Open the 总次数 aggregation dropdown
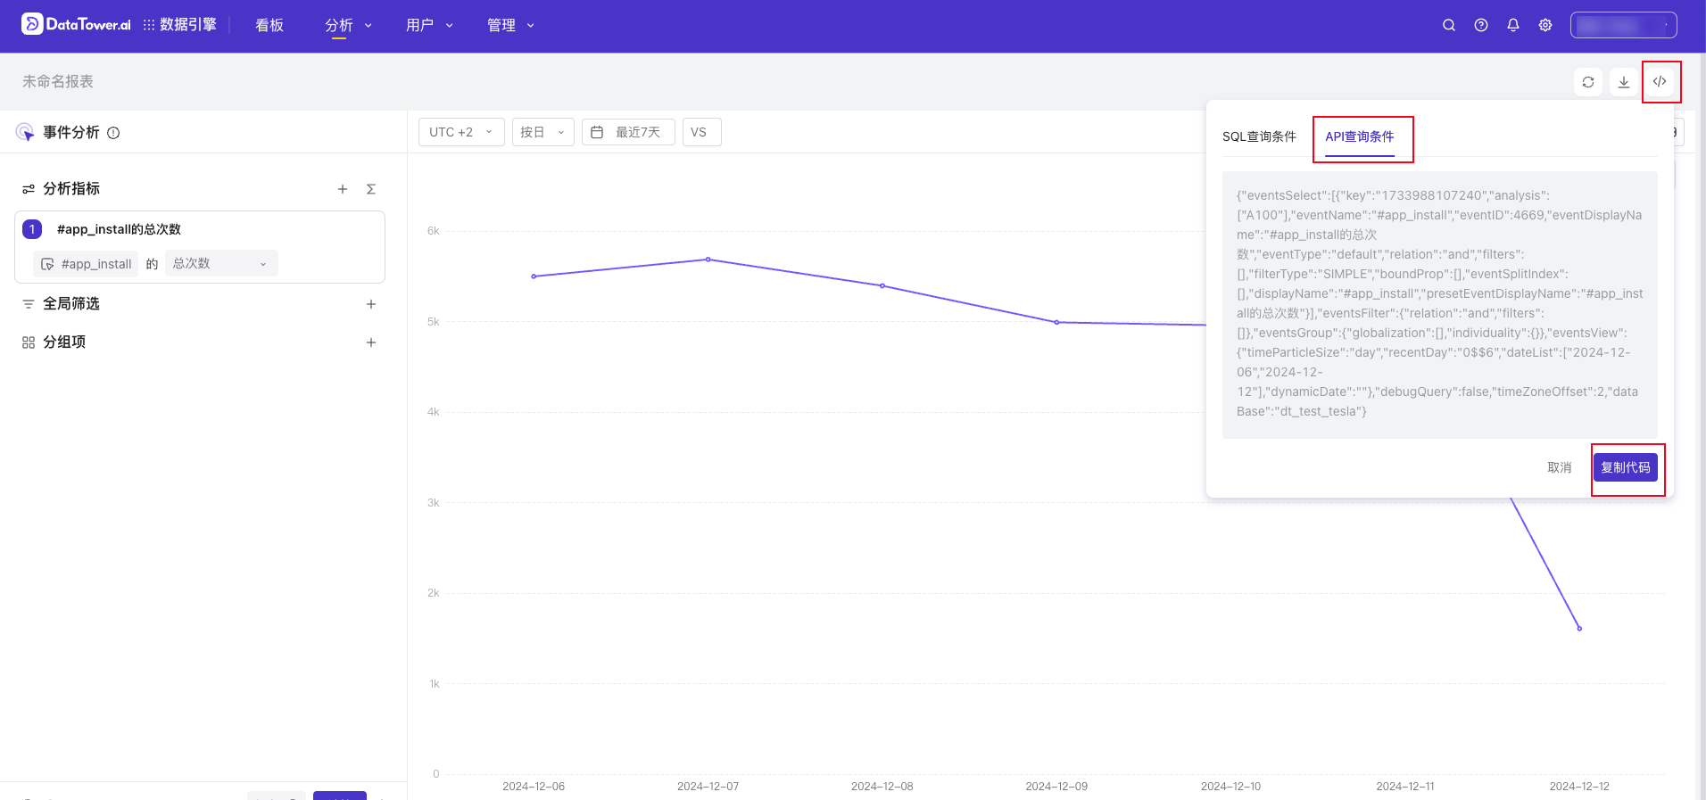1706x800 pixels. 221,263
